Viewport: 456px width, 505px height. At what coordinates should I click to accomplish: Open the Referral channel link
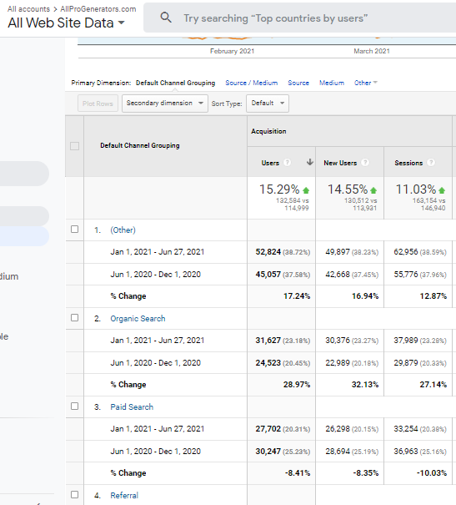124,495
